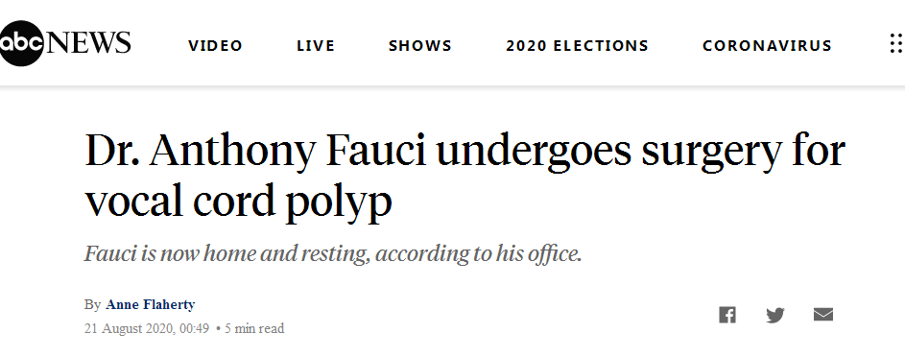Open the more sections grid icon

(x=897, y=44)
